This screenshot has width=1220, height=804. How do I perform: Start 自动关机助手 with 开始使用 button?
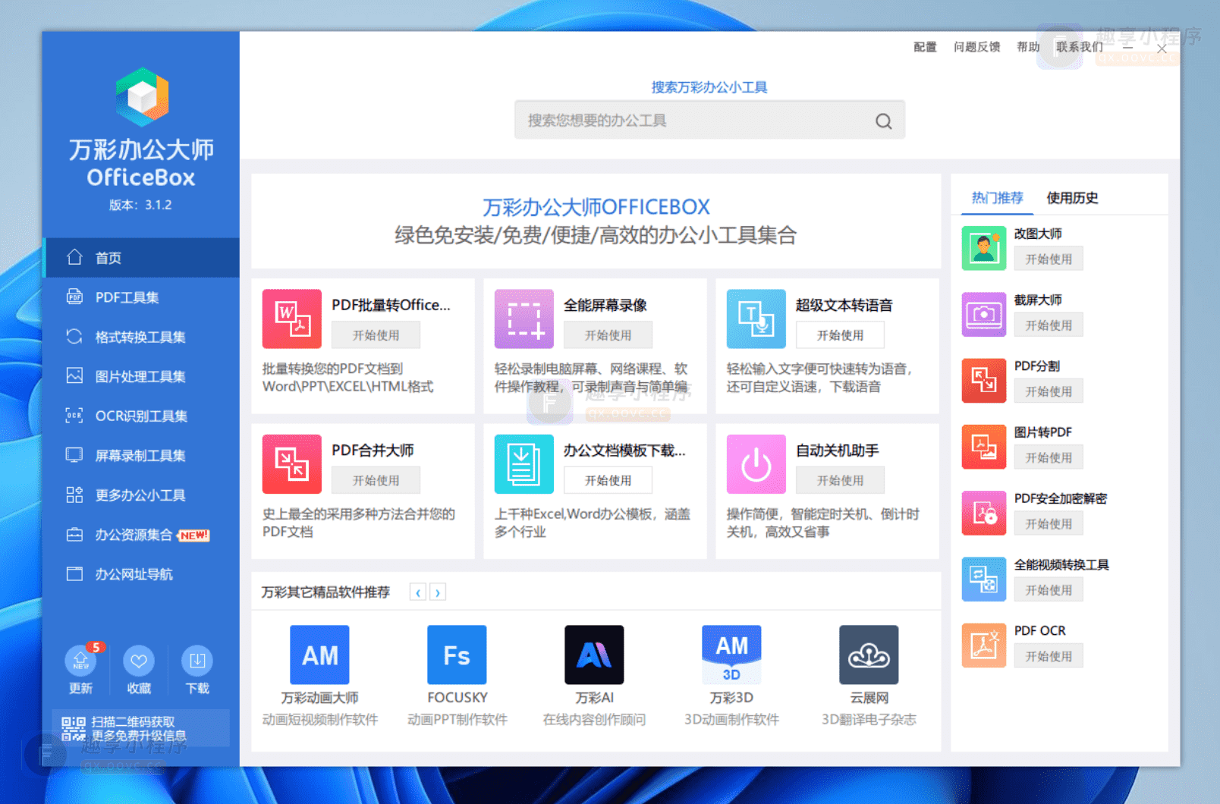(840, 480)
